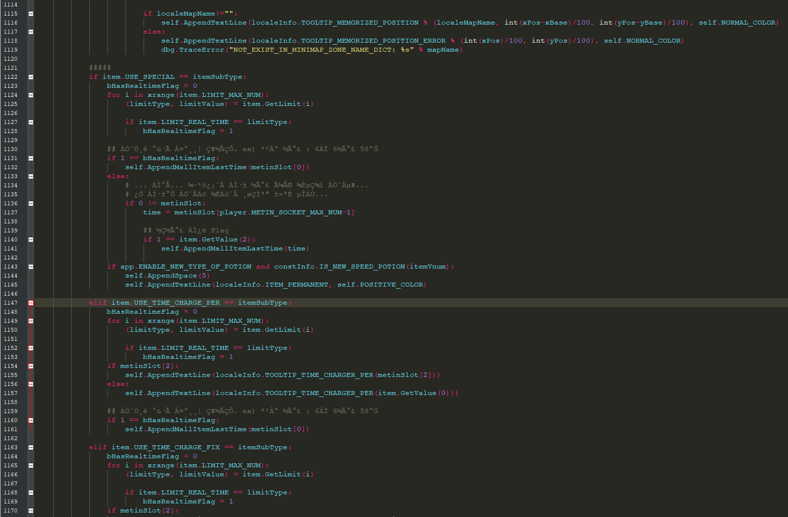Collapse red fold marker at line 1147

click(31, 303)
